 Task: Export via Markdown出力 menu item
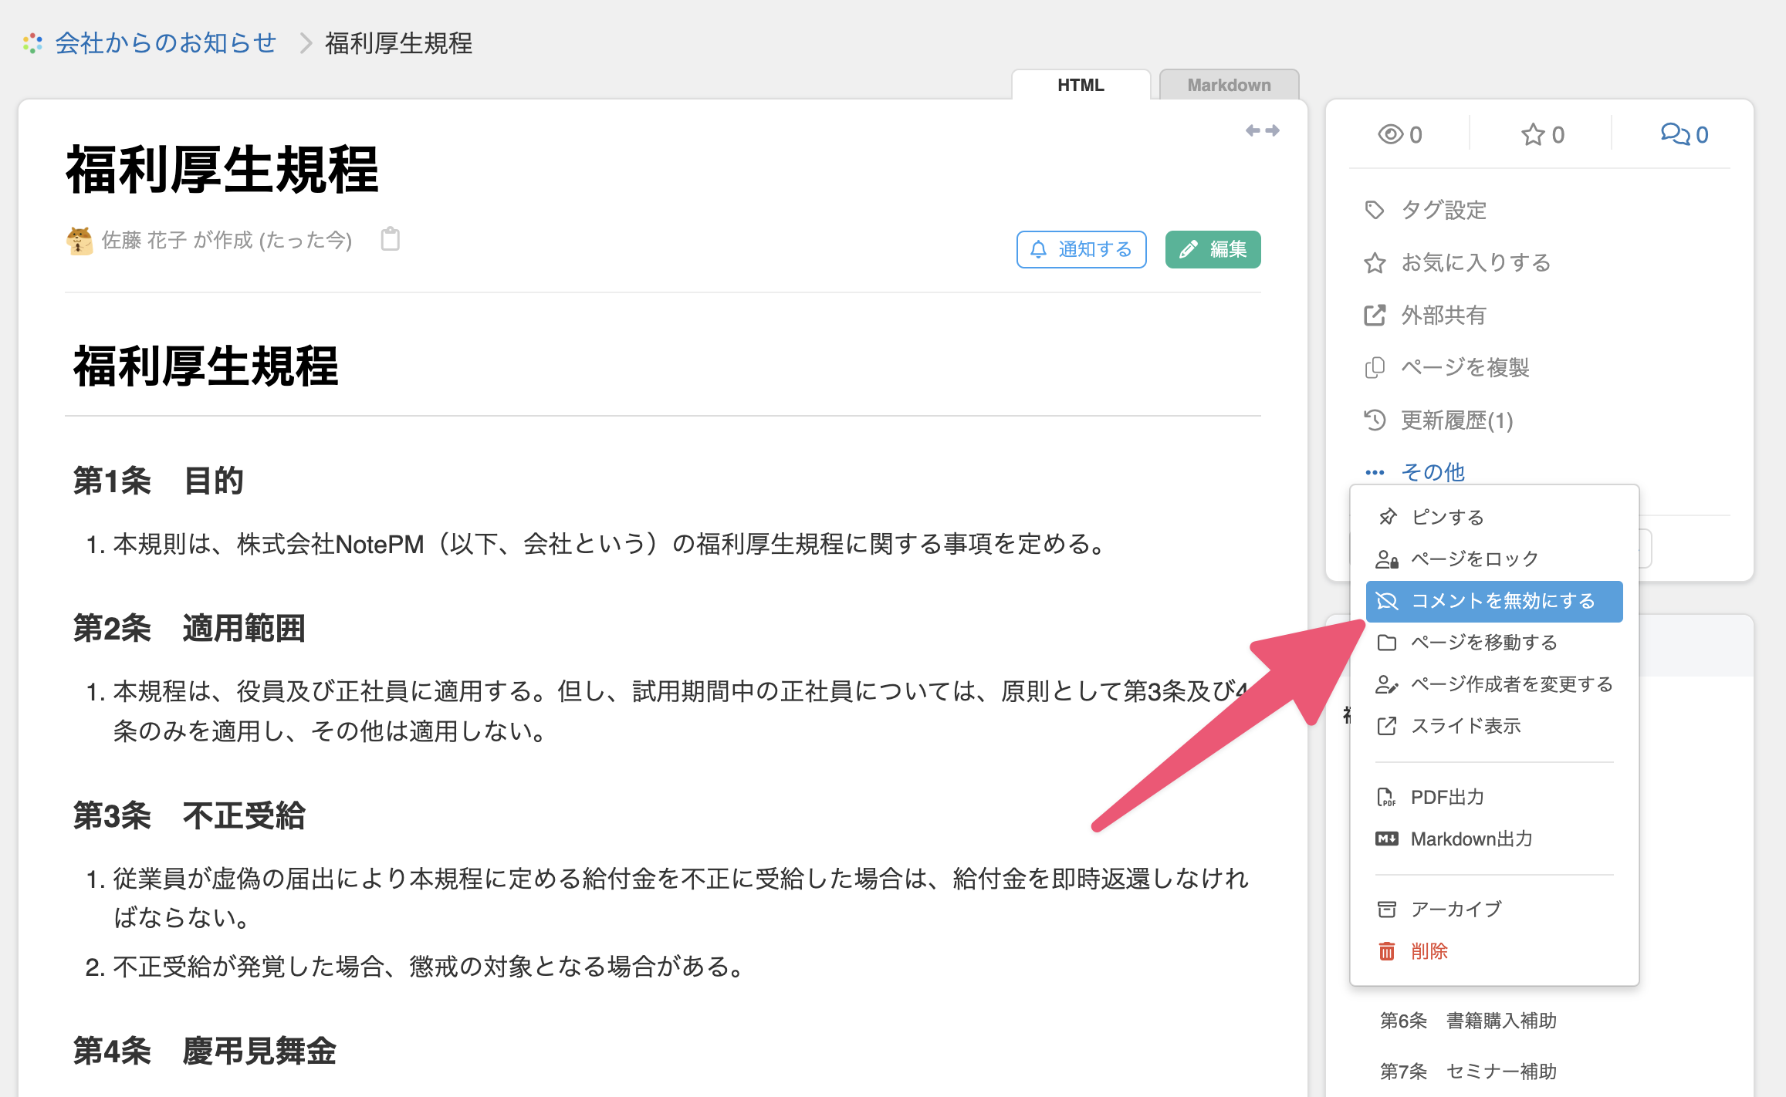[1494, 839]
